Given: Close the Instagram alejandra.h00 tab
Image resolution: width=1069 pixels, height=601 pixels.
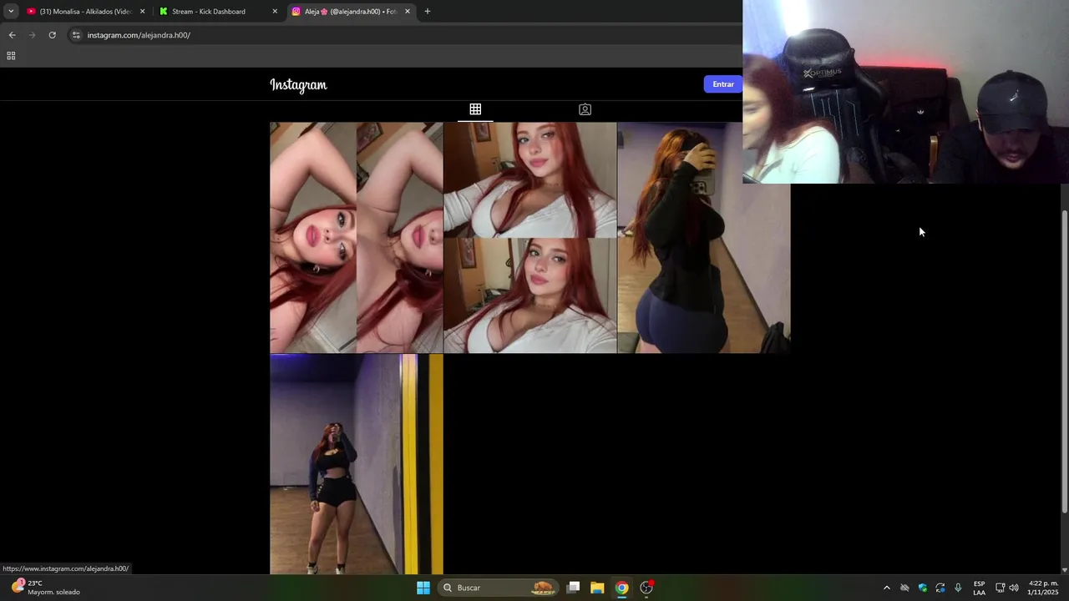Looking at the screenshot, I should pos(408,12).
